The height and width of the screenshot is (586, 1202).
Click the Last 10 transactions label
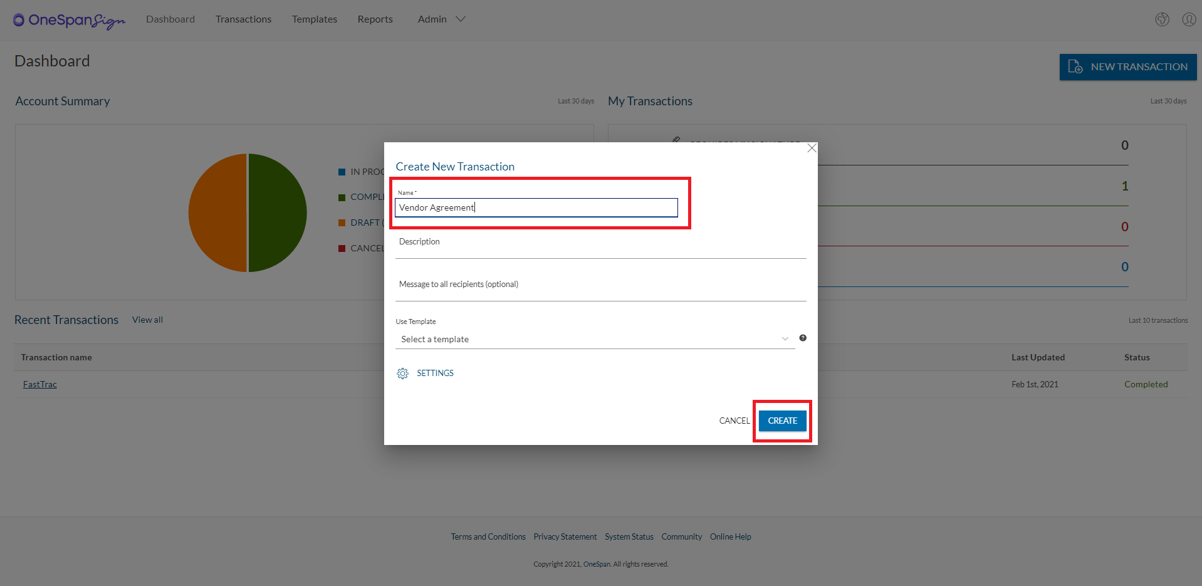1158,320
